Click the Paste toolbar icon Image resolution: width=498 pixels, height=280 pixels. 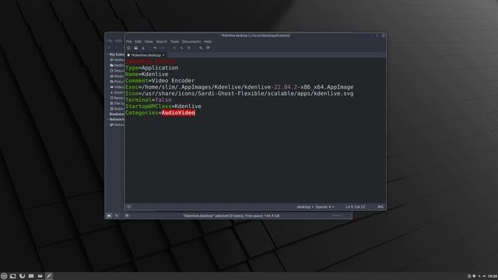188,48
